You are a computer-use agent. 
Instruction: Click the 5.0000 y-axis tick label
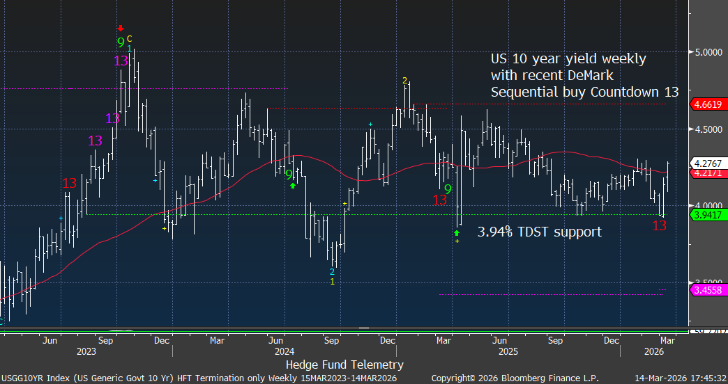click(706, 52)
